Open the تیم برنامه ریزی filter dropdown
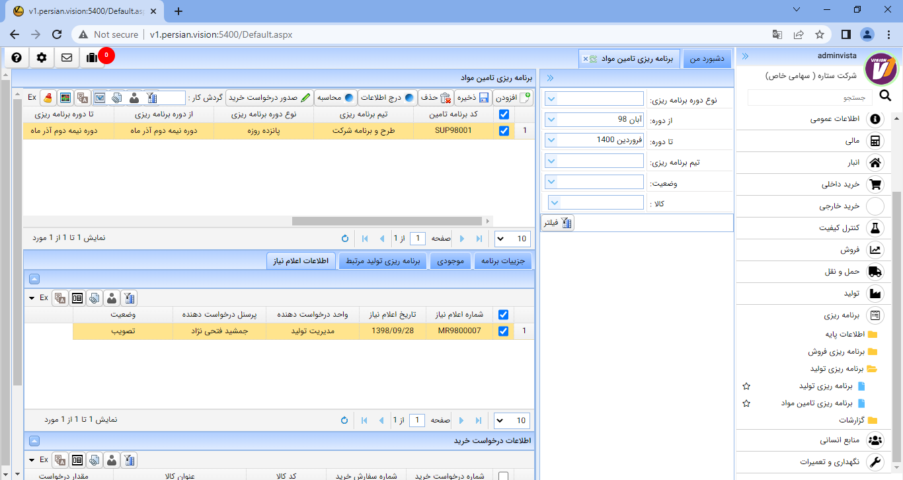Viewport: 903px width, 480px height. tap(552, 161)
